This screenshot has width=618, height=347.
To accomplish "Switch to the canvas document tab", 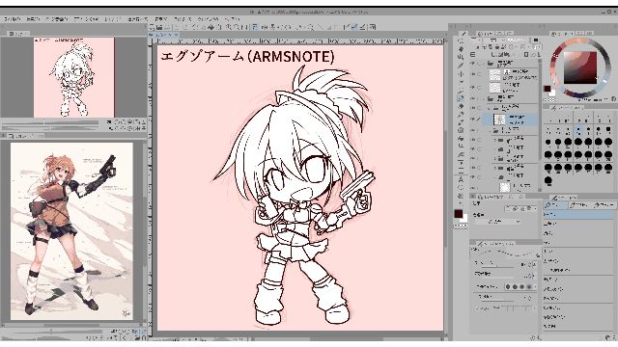I will pyautogui.click(x=162, y=35).
